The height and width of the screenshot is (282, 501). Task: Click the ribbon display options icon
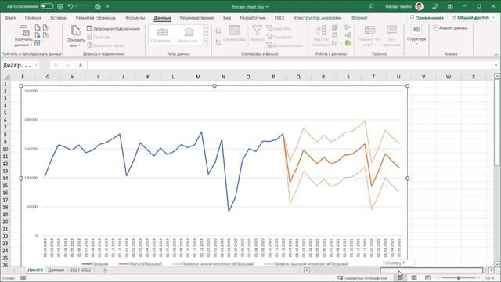[450, 6]
